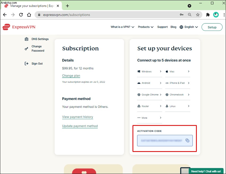
Task: Open saved passwords key icon
Action: [182, 15]
